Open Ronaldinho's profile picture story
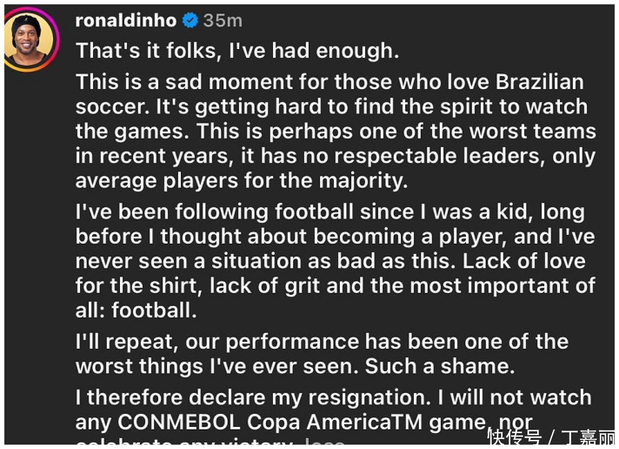 click(x=30, y=39)
